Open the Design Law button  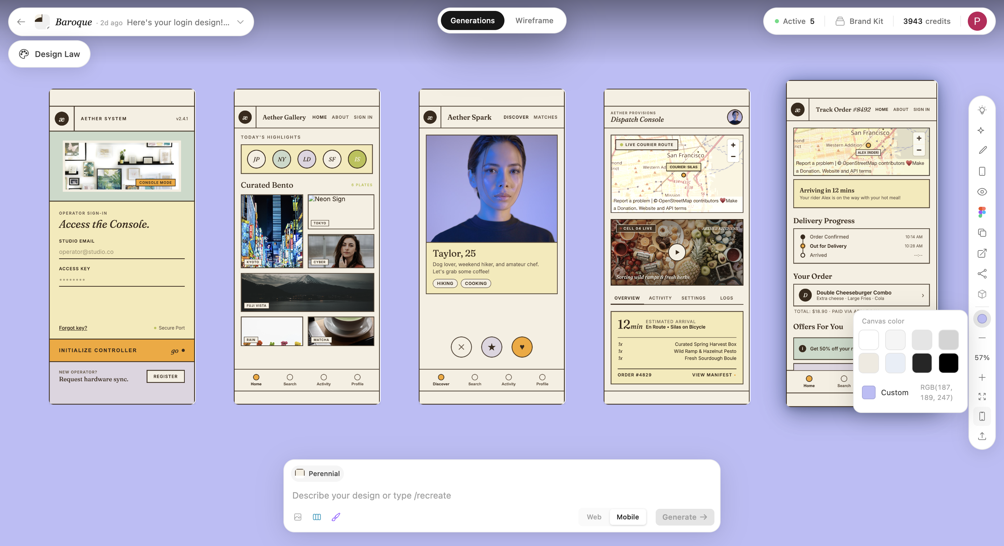pos(50,54)
